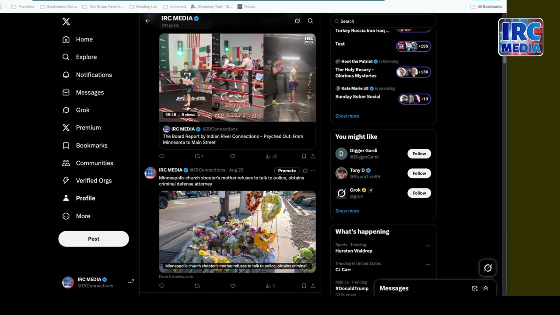Image resolution: width=560 pixels, height=315 pixels.
Task: Open options for Hurston Waldrep trend
Action: (x=428, y=246)
